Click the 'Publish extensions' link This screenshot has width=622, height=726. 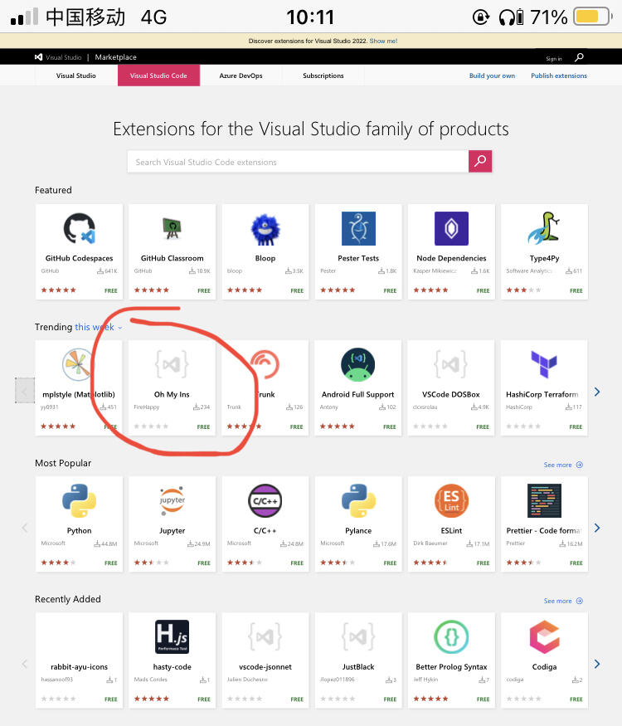coord(559,76)
